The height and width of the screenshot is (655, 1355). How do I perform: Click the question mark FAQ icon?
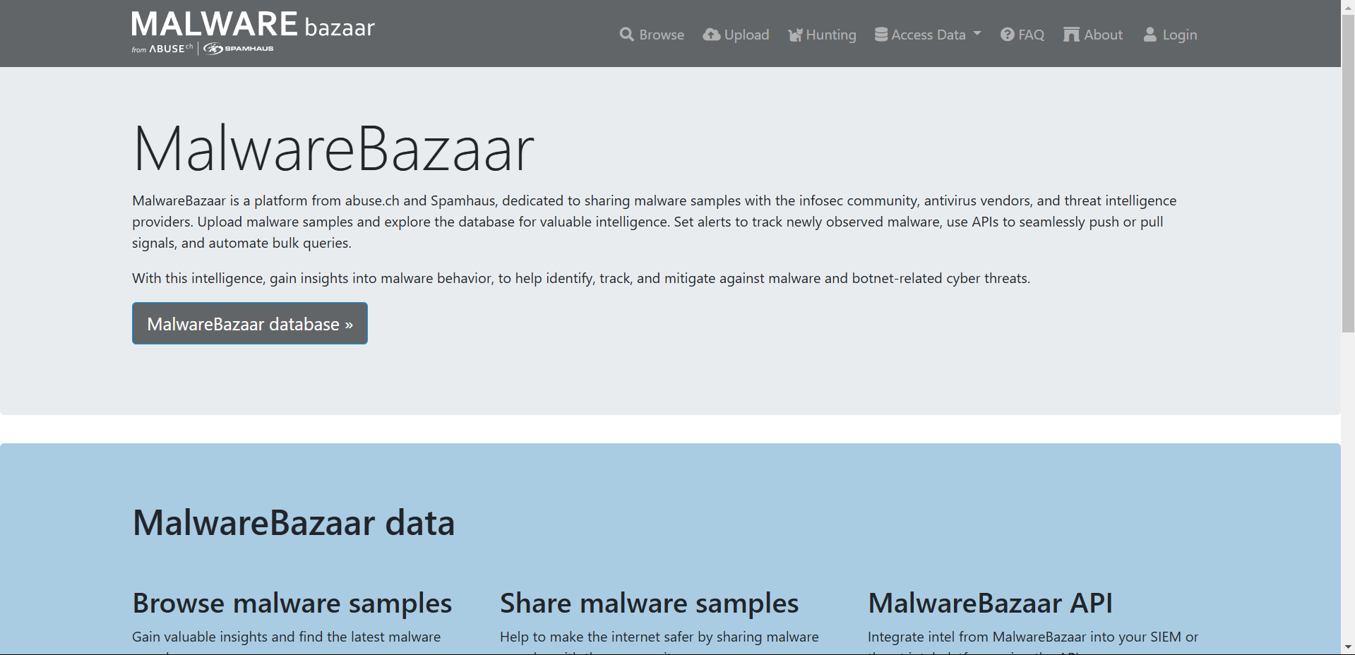(x=1008, y=35)
